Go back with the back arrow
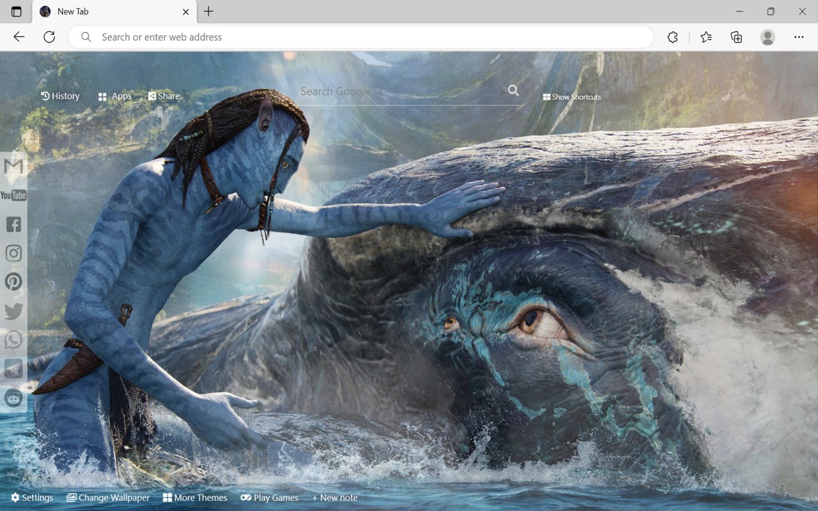 [19, 37]
